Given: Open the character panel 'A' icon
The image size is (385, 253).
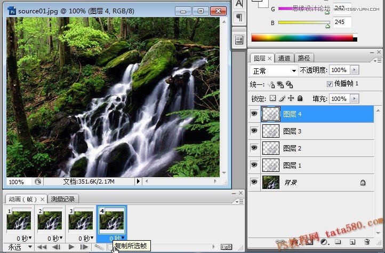Looking at the screenshot, I should point(239,3).
